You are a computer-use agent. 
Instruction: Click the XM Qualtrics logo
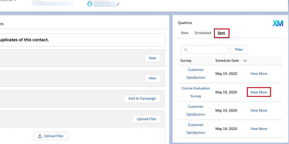pos(278,23)
